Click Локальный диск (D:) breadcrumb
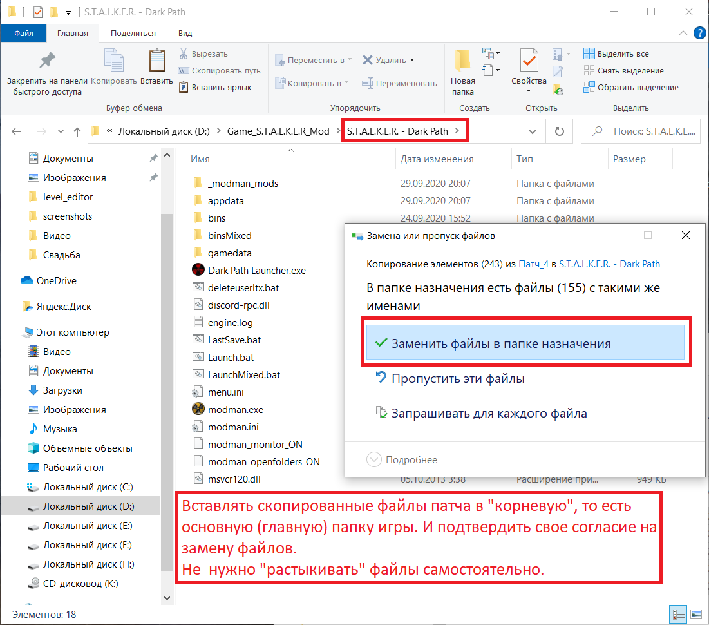This screenshot has height=625, width=709. tap(164, 131)
